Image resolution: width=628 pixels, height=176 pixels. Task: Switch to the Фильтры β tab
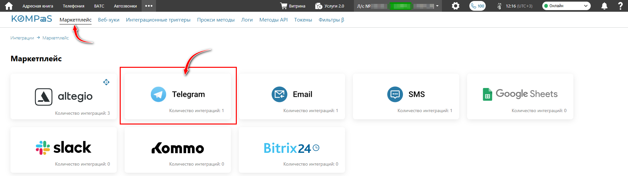[x=331, y=20]
